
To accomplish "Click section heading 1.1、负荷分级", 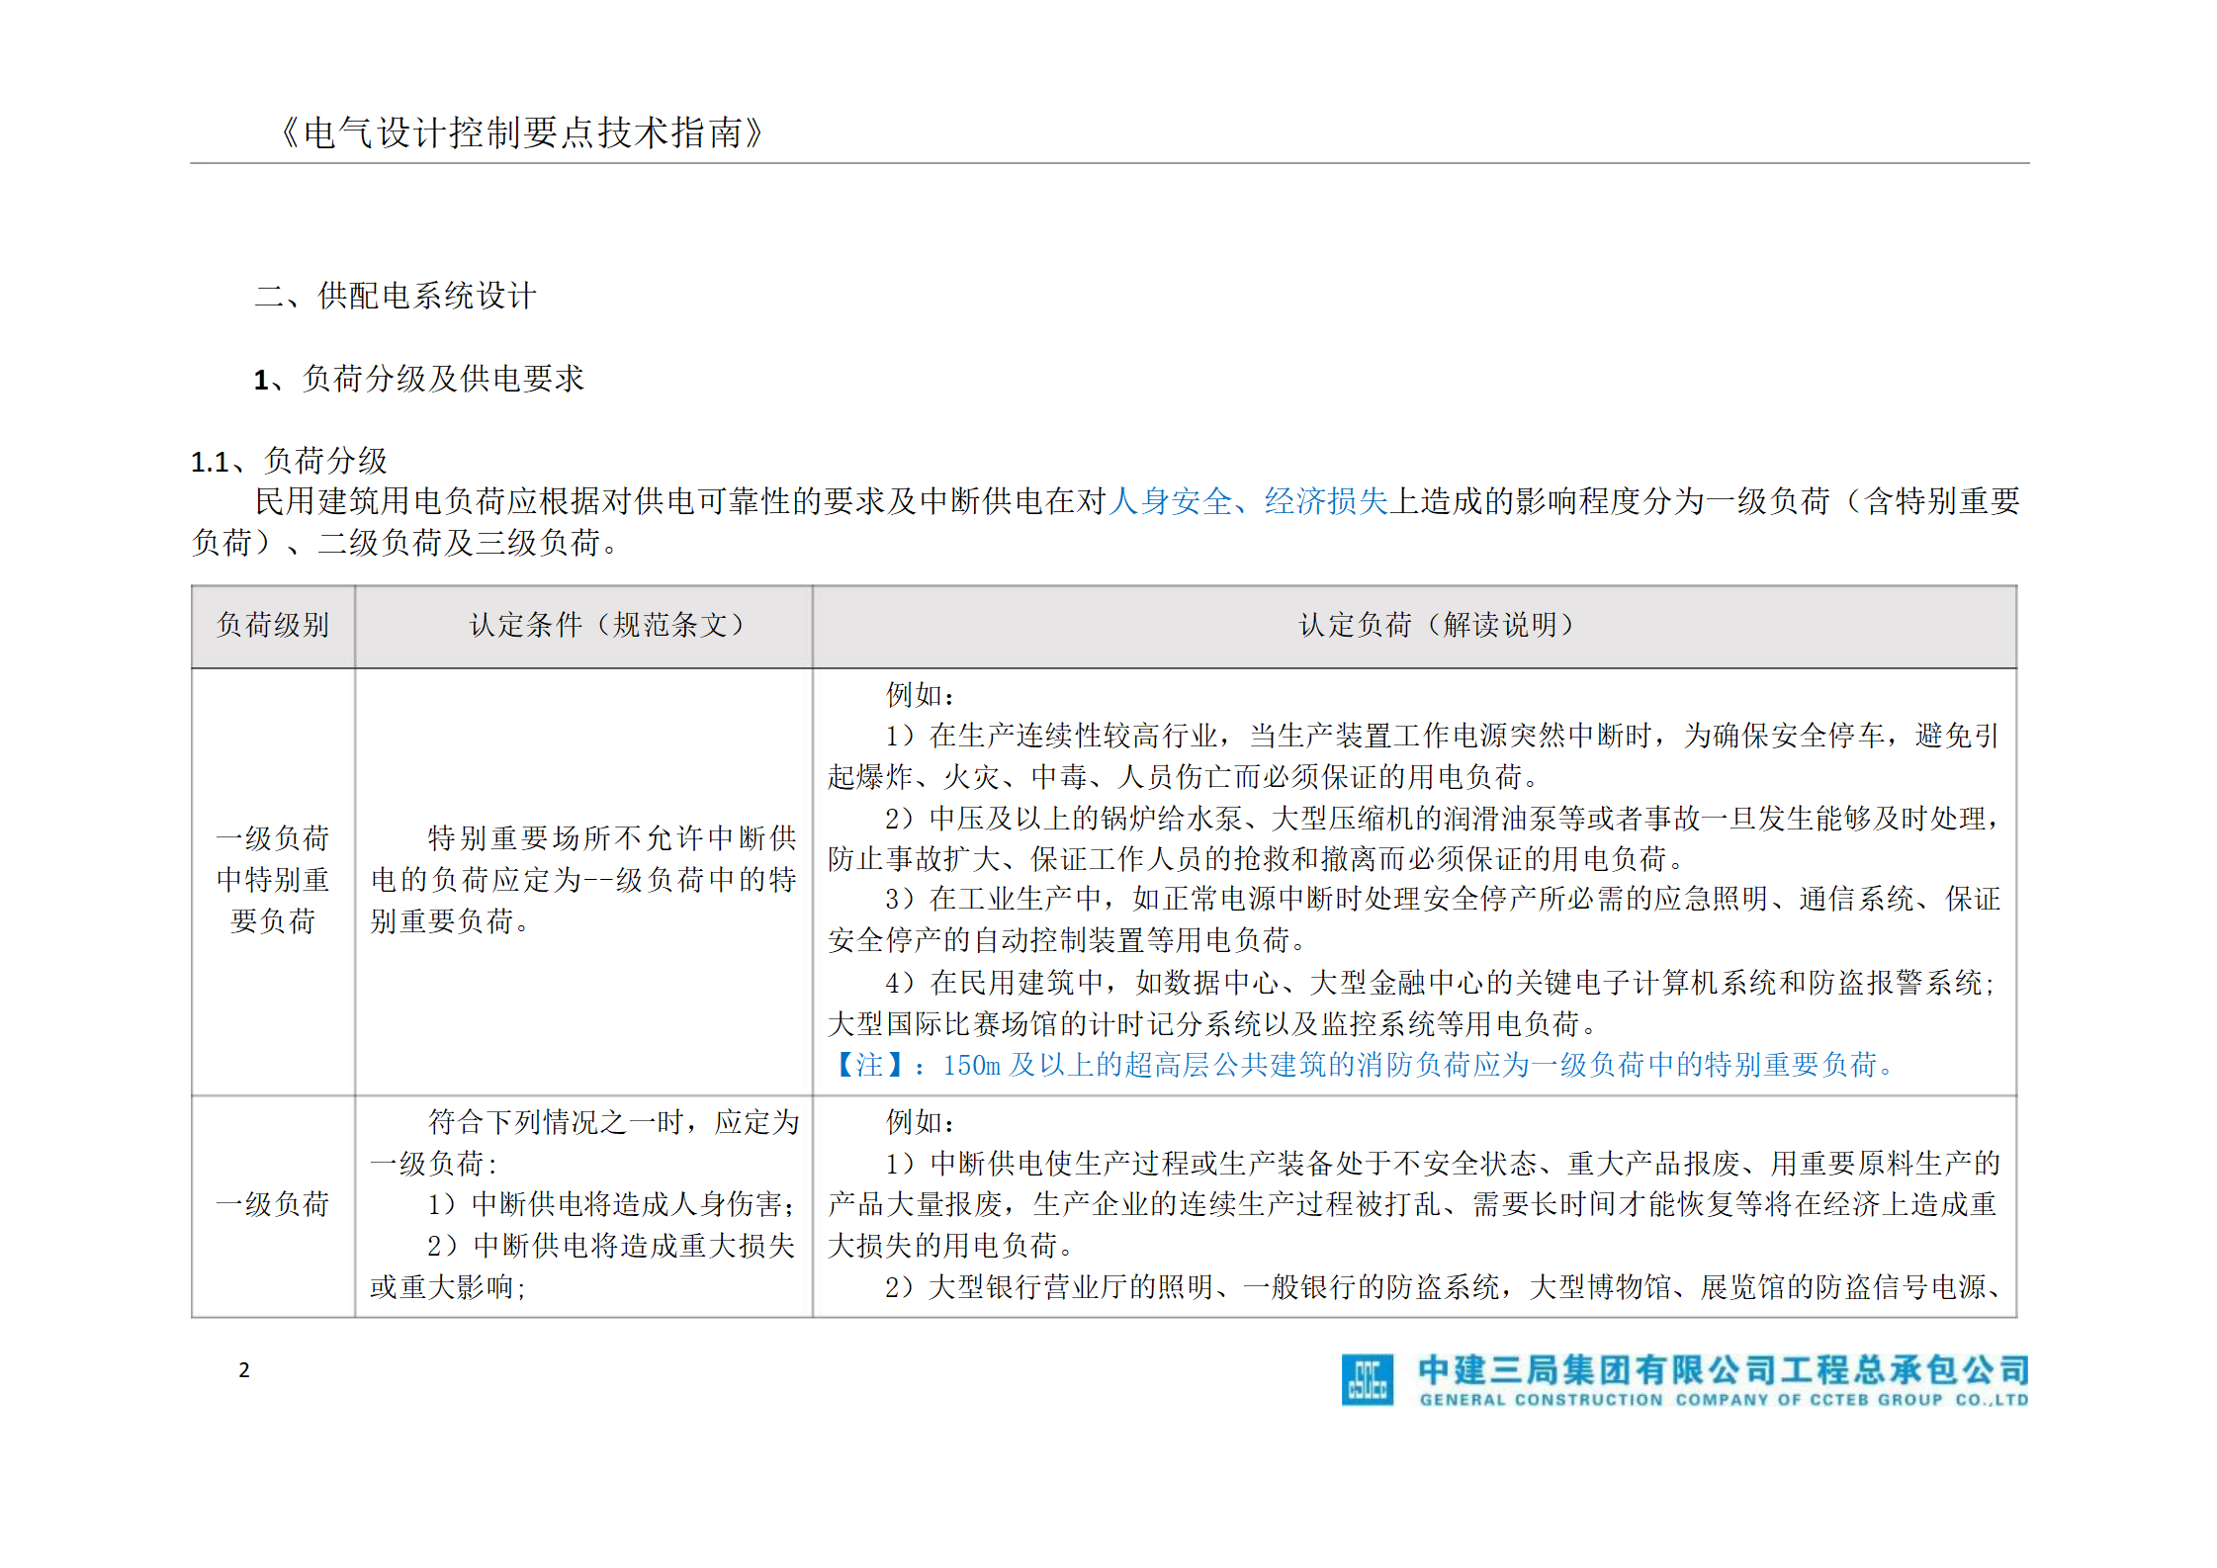I will tap(289, 461).
